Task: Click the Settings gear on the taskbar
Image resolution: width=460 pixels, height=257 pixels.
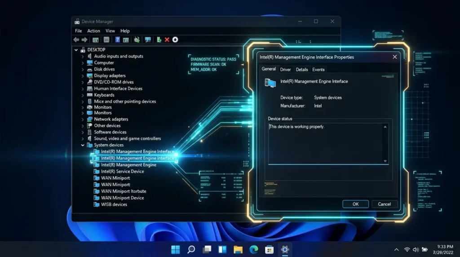Action: pos(285,250)
